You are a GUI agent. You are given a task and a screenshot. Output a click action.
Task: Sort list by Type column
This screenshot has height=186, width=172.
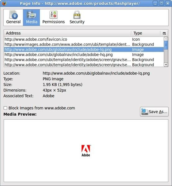point(146,33)
